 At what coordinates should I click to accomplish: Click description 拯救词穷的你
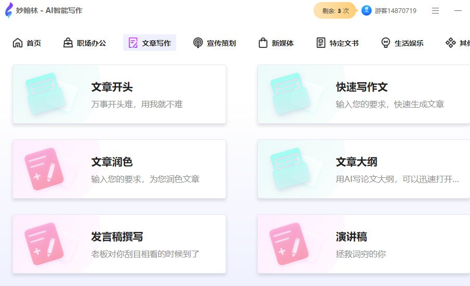point(361,254)
